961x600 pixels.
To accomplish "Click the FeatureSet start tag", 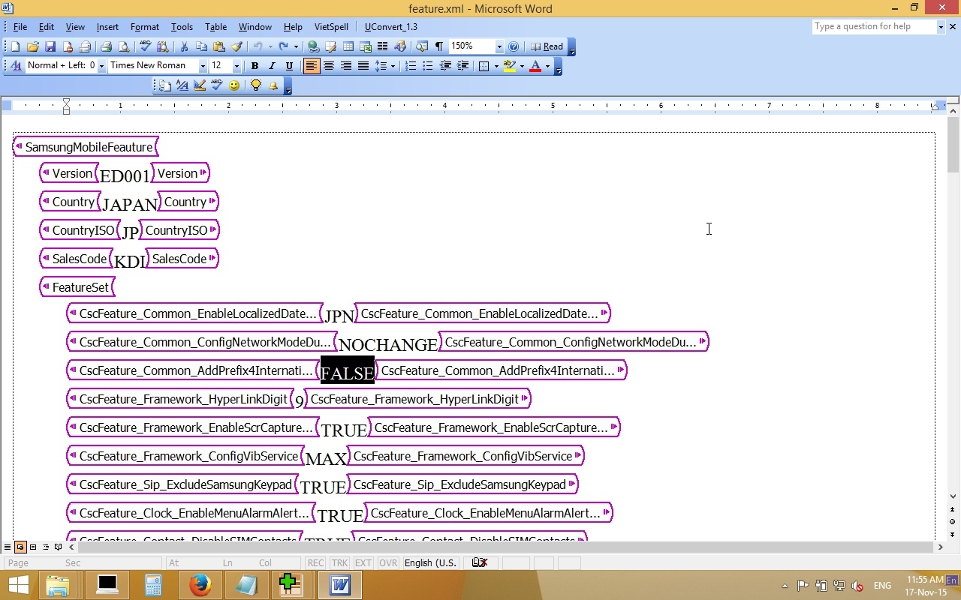I will coord(77,287).
